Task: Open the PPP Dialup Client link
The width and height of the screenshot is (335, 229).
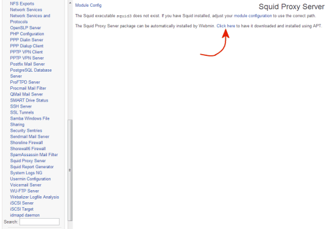Action: click(27, 46)
